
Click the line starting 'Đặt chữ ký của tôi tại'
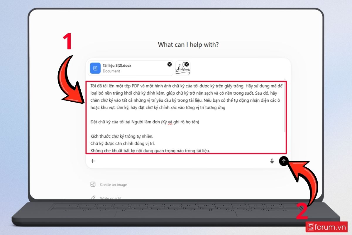tap(145, 122)
